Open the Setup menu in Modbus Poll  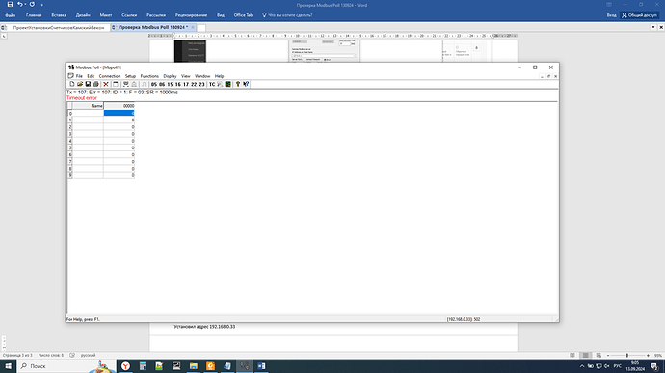tap(130, 76)
